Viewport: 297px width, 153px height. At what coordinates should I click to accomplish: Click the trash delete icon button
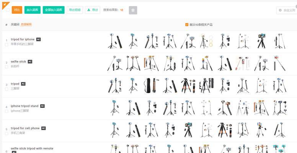click(x=133, y=10)
